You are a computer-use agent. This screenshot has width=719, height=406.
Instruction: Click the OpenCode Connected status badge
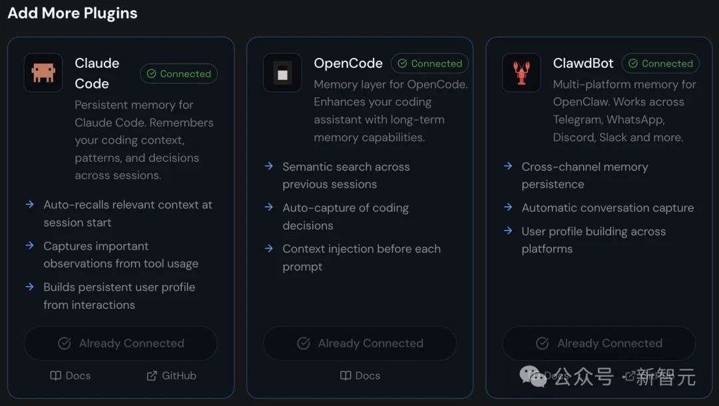pos(429,64)
